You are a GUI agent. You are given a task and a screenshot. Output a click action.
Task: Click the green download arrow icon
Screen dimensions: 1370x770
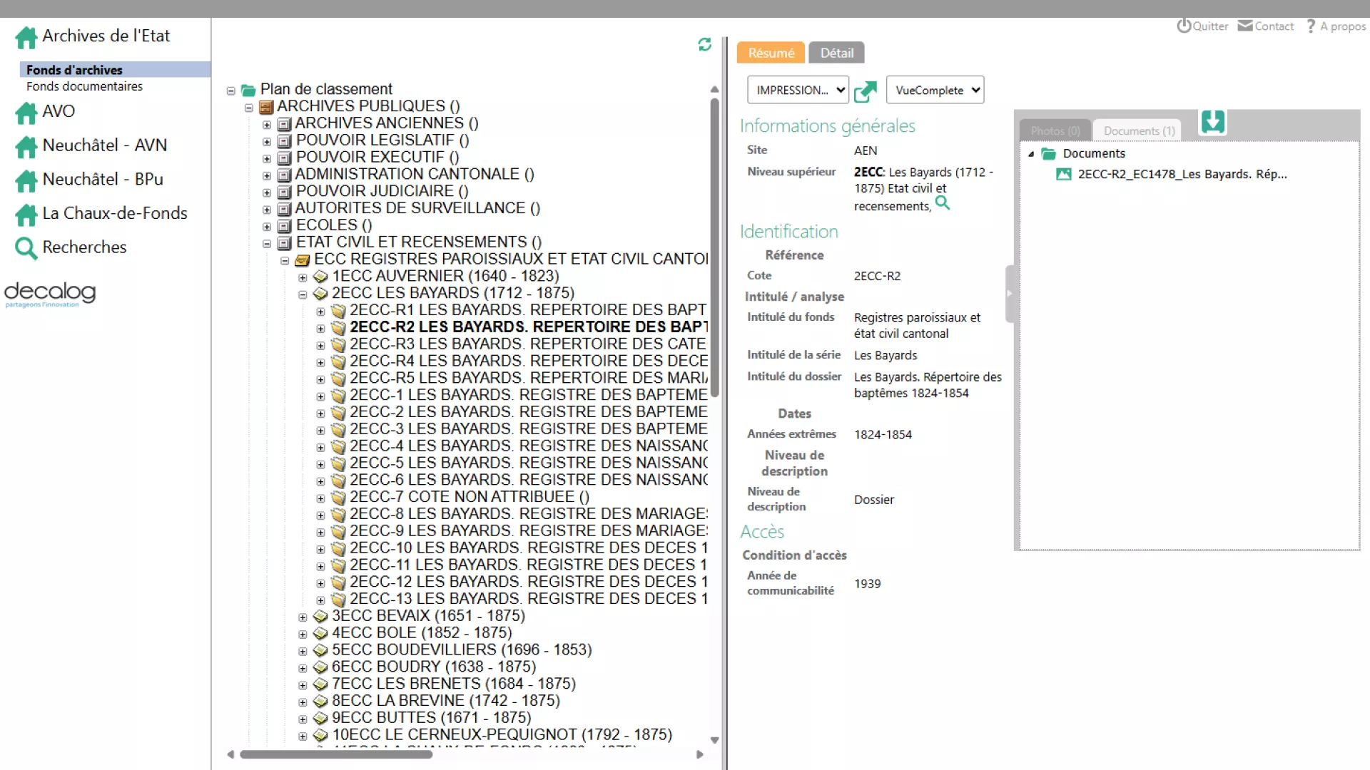(1212, 122)
